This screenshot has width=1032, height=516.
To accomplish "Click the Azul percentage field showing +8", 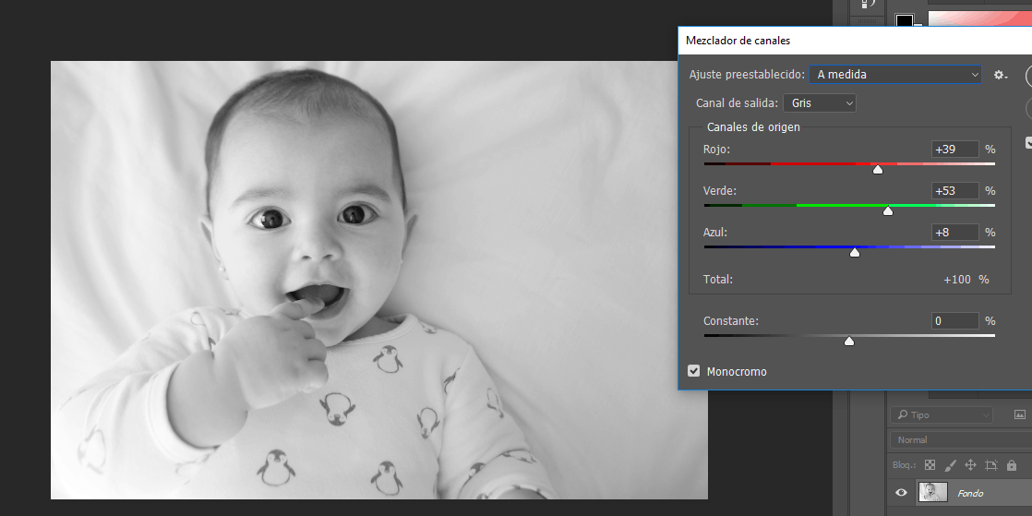I will (955, 233).
